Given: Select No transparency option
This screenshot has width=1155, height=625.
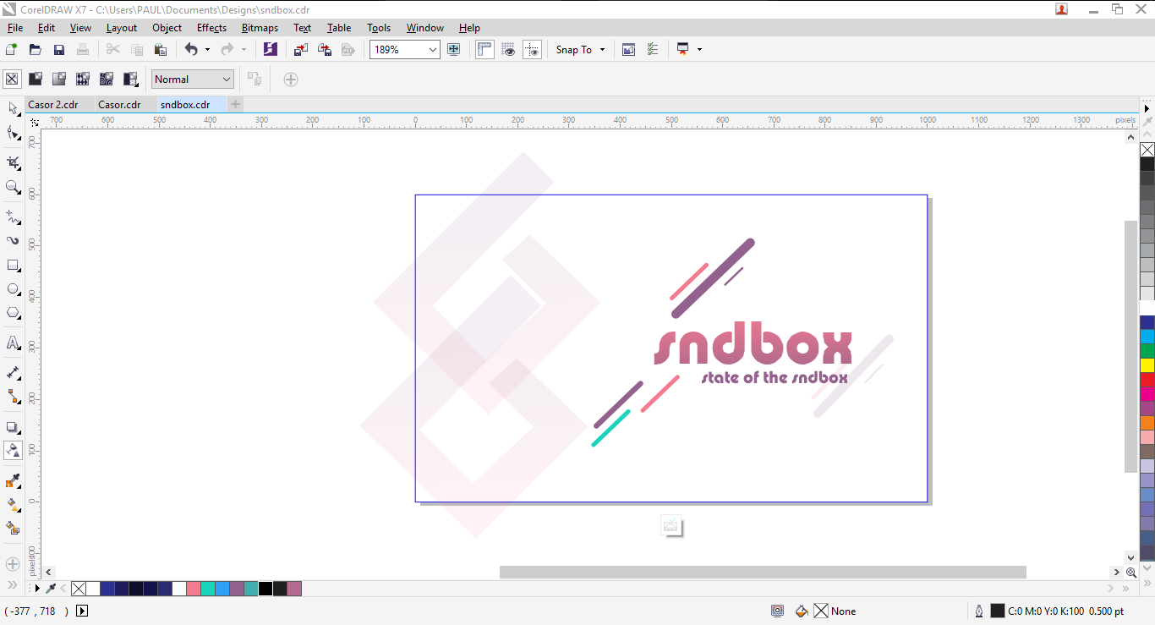Looking at the screenshot, I should [x=12, y=79].
